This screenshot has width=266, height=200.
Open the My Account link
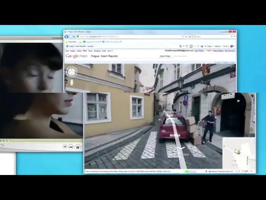pyautogui.click(x=230, y=51)
